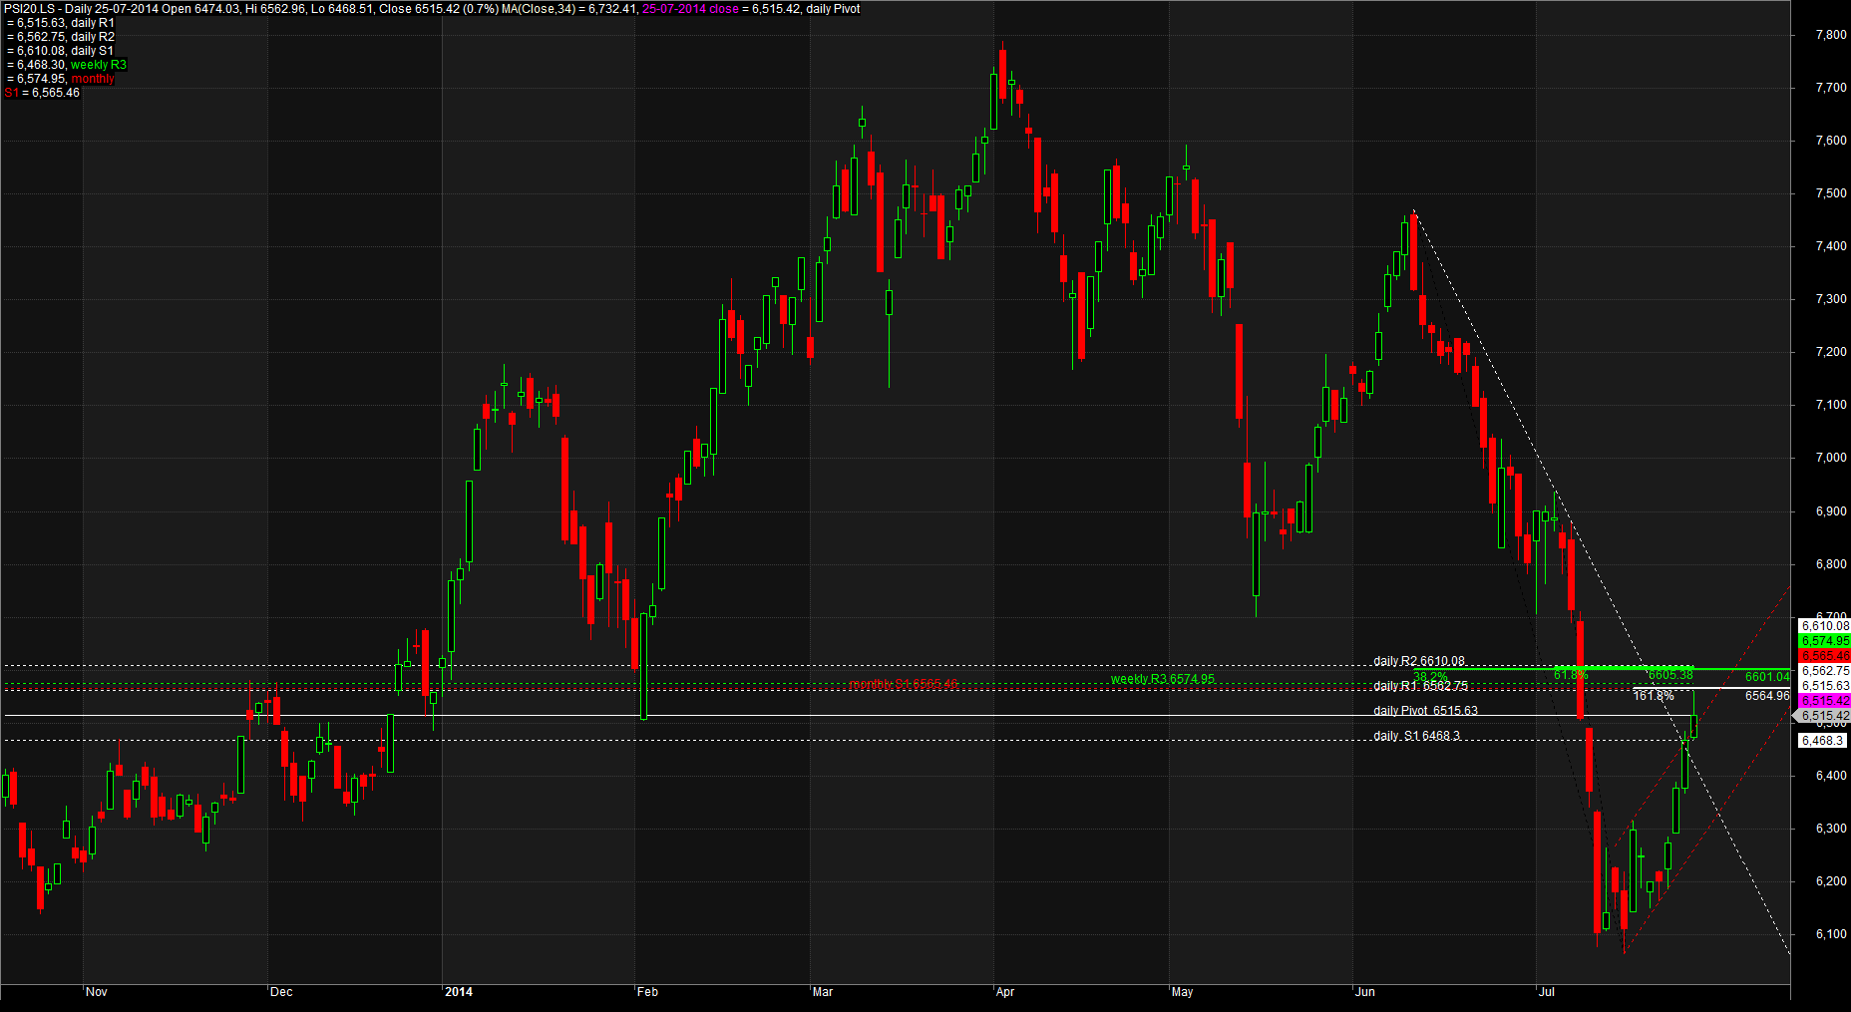Select the 'weekly R3 6574.95' green label

[x=1163, y=679]
